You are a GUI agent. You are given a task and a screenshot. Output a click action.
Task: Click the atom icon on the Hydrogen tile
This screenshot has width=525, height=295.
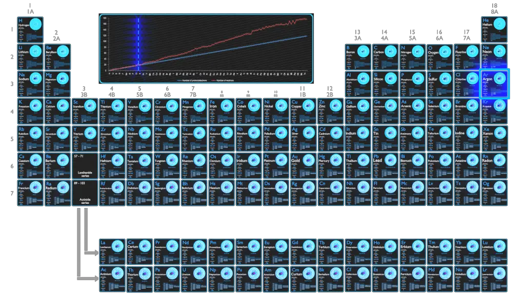click(35, 25)
